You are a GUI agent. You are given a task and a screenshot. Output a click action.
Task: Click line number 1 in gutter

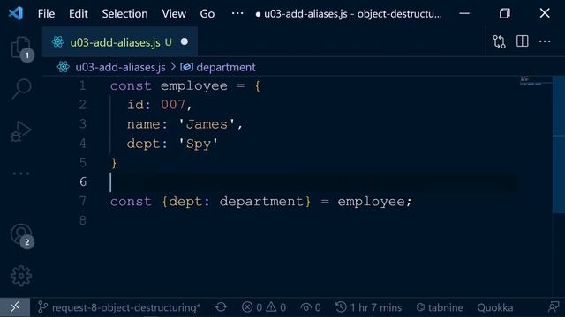pos(82,85)
